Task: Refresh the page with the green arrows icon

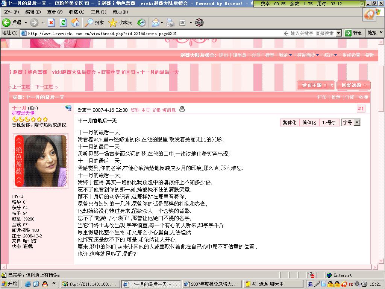Action: (x=63, y=23)
